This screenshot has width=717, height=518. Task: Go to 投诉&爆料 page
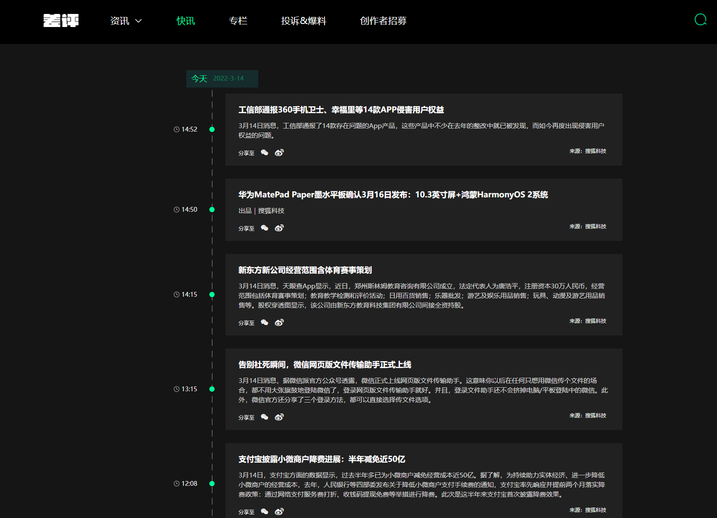(x=304, y=20)
